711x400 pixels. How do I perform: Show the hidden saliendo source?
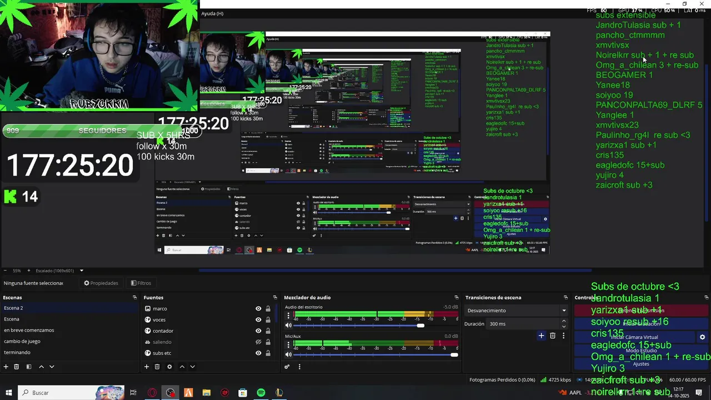[x=258, y=342]
